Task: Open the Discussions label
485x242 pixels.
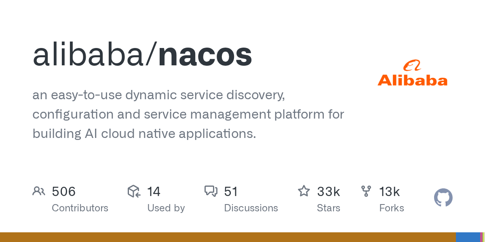Action: [x=251, y=208]
